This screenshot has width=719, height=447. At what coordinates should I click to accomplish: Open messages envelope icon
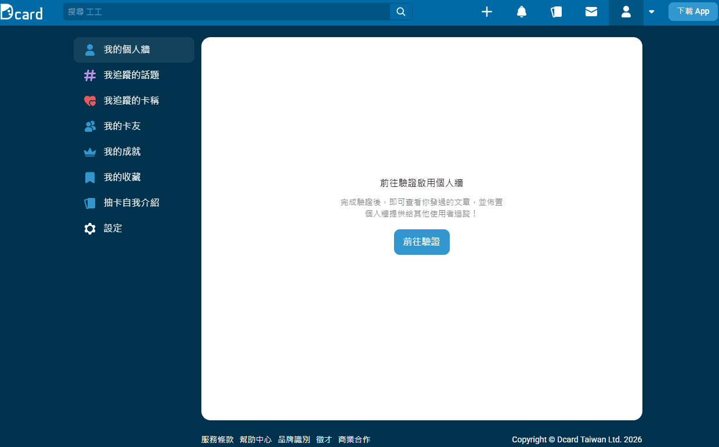tap(591, 12)
